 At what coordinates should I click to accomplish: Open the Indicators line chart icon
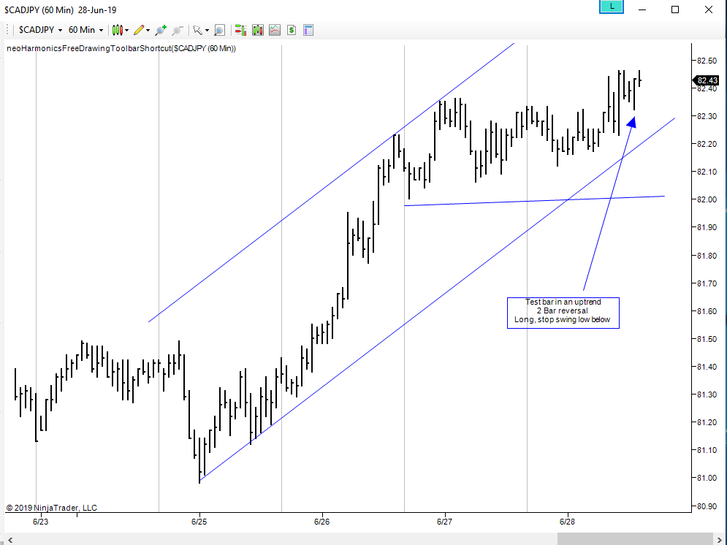point(275,30)
